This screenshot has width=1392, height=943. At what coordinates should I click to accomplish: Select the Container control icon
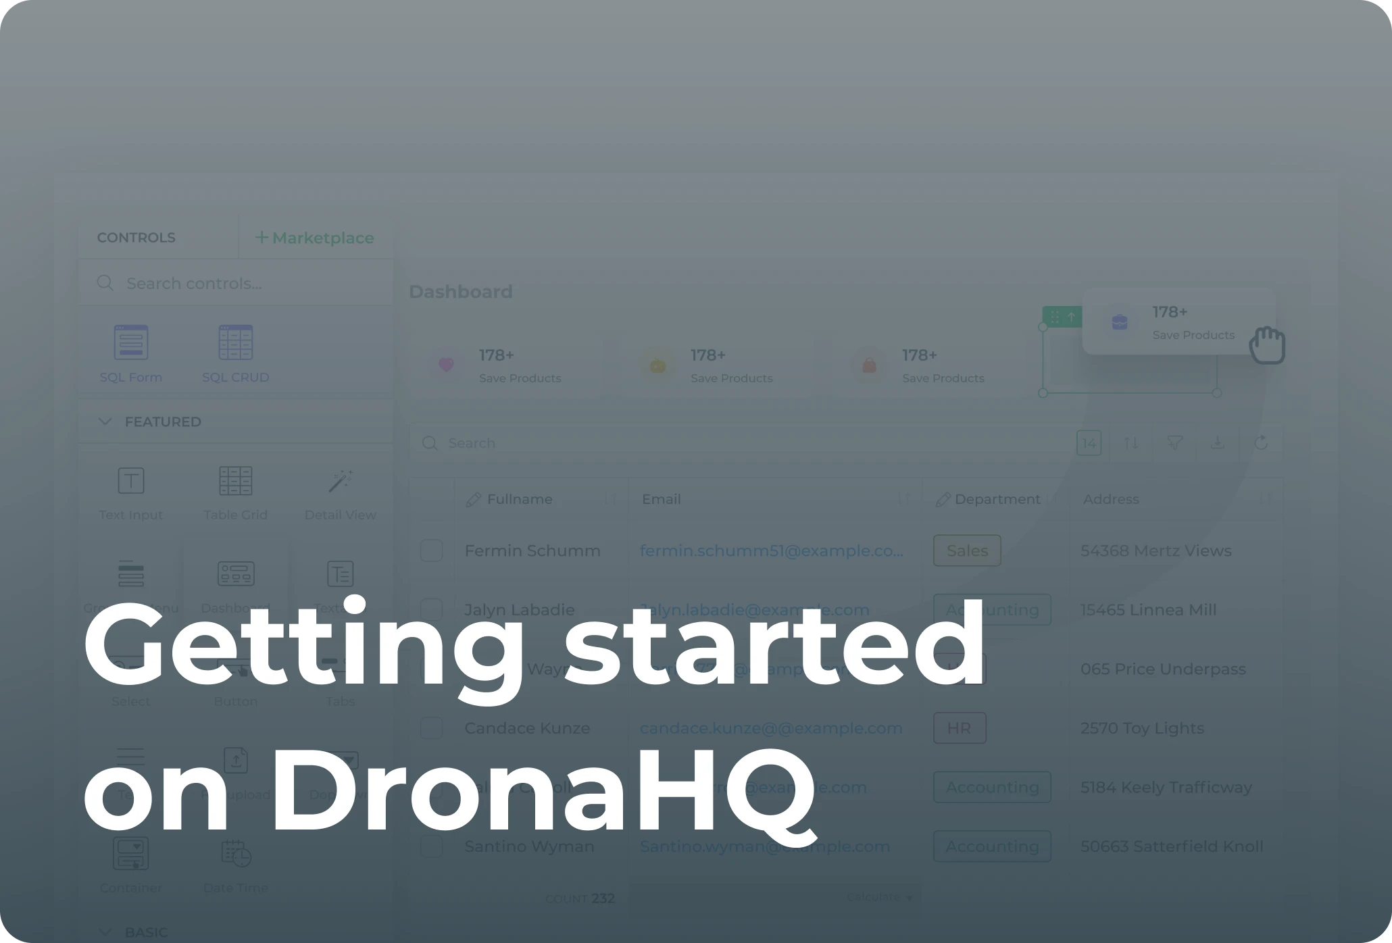click(x=130, y=855)
